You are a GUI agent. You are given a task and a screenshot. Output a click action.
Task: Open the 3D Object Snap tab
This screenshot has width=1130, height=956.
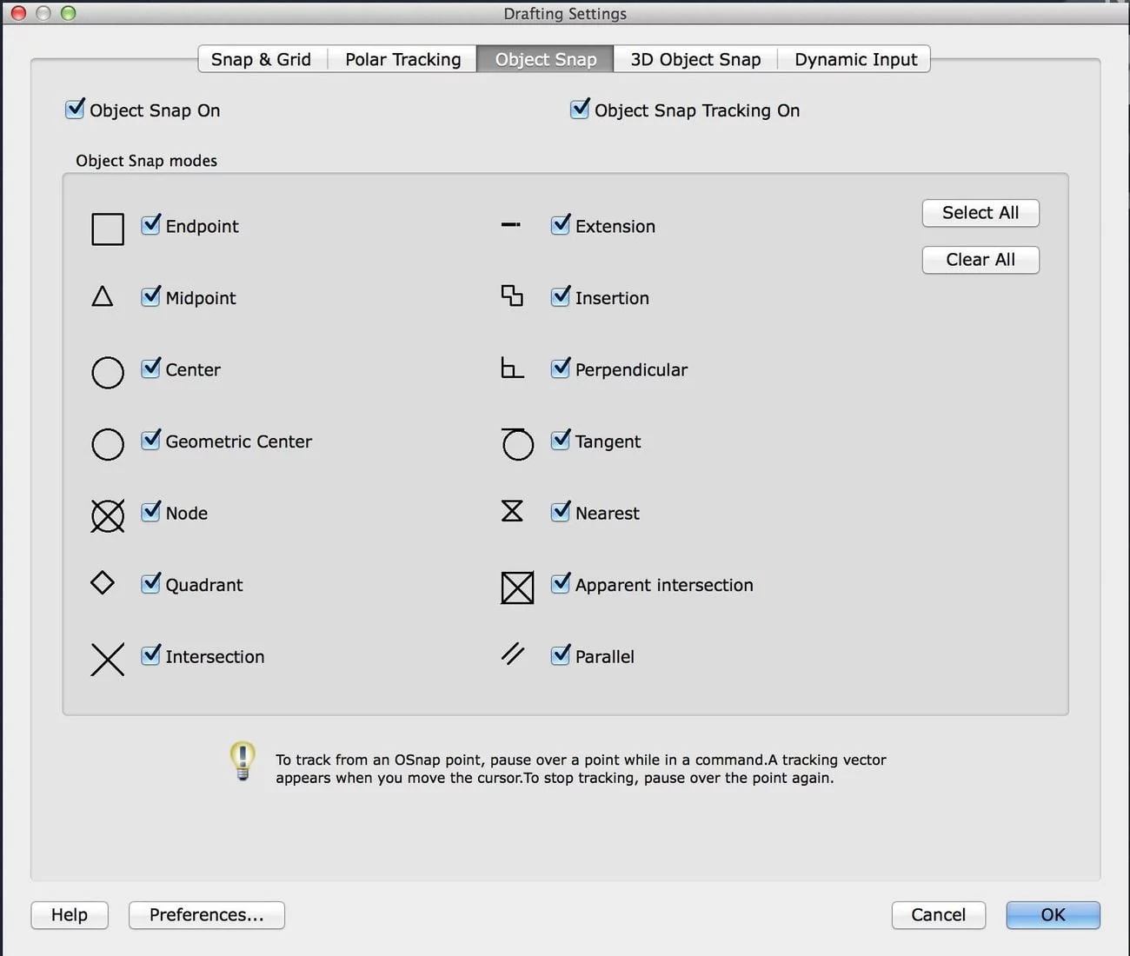click(695, 59)
